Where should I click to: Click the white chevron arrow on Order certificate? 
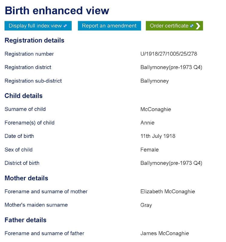coord(198,26)
